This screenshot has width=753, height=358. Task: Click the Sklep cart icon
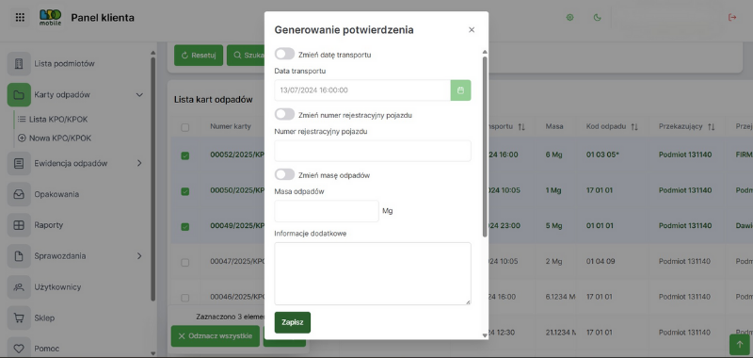[19, 317]
